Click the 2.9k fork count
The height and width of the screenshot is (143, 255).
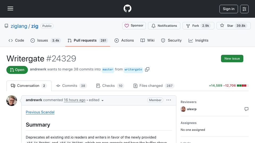[x=206, y=26]
